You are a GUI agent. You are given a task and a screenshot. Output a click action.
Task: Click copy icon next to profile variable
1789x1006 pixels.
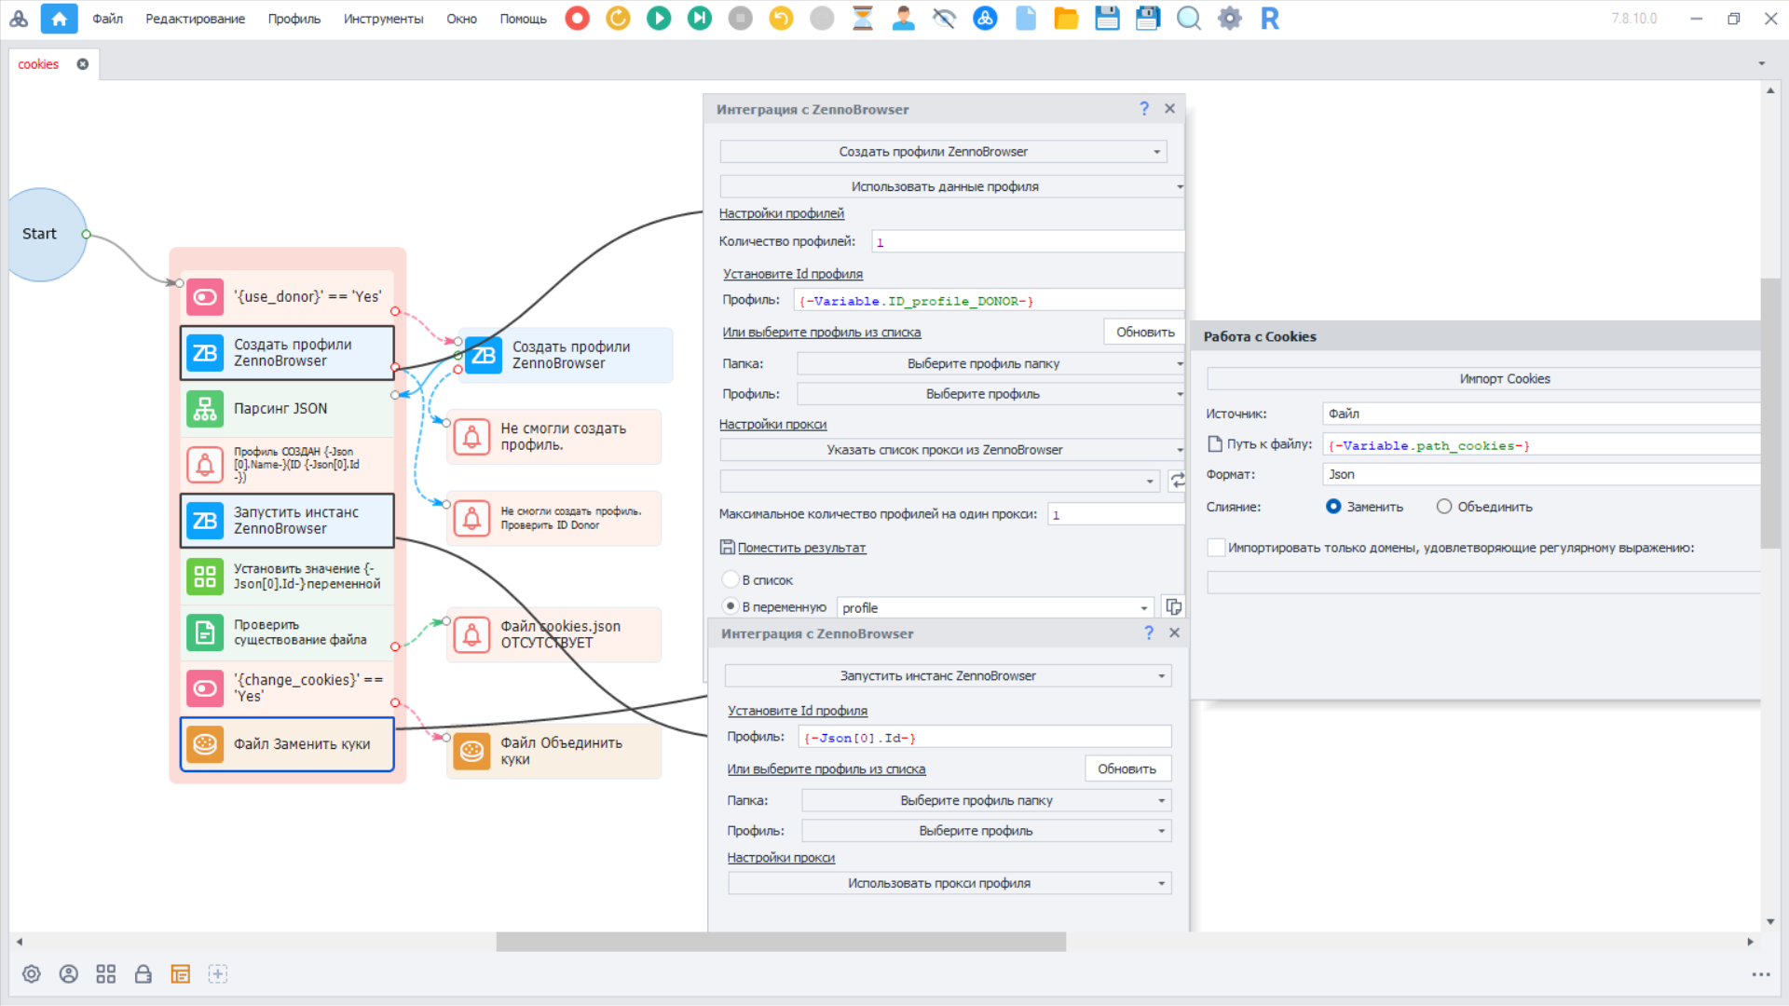[x=1173, y=607]
